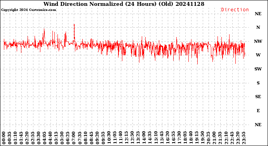Click the 'W' direction axis label

point(258,55)
